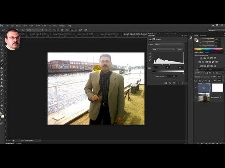Select the Zoom tool

[2, 109]
